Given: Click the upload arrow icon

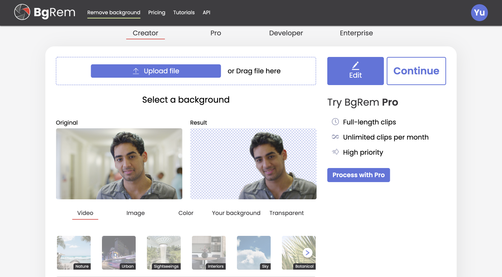Looking at the screenshot, I should (x=135, y=71).
